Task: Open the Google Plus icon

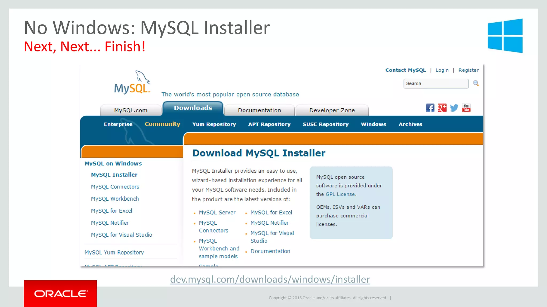Action: pyautogui.click(x=442, y=108)
